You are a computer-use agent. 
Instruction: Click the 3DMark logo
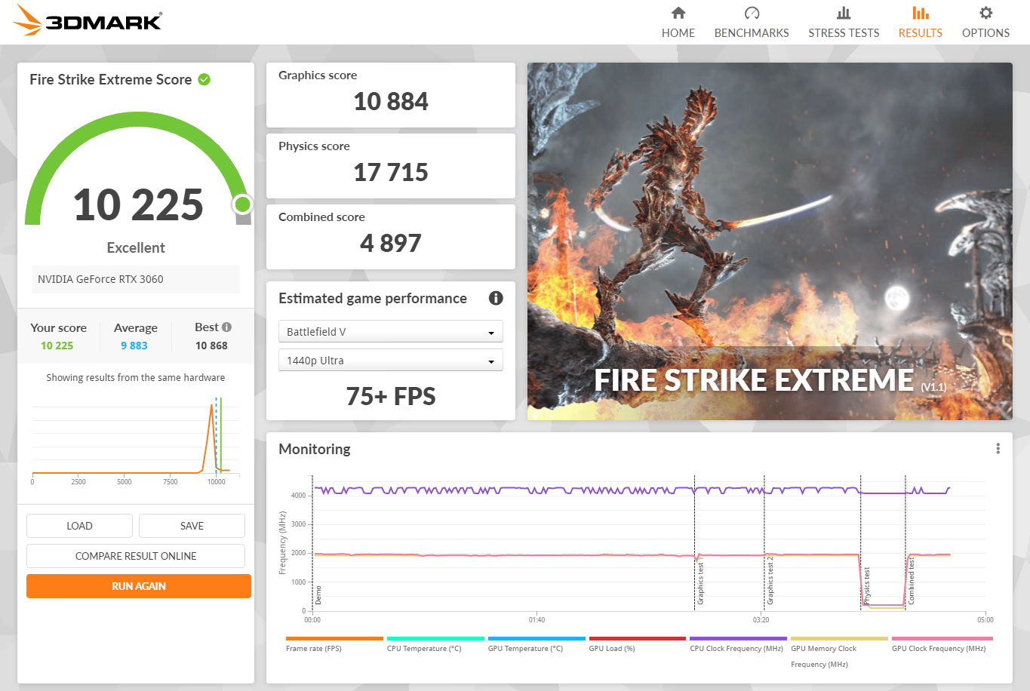pyautogui.click(x=87, y=21)
